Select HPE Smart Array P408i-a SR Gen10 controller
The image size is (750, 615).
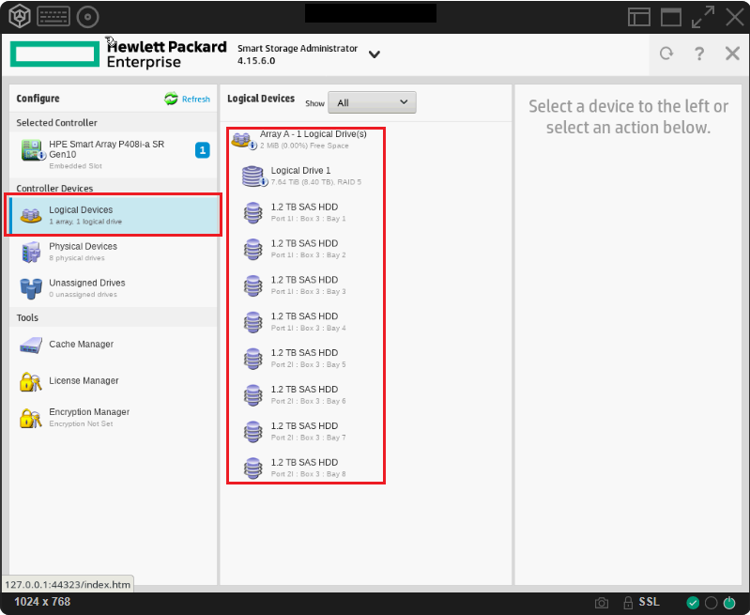(114, 154)
